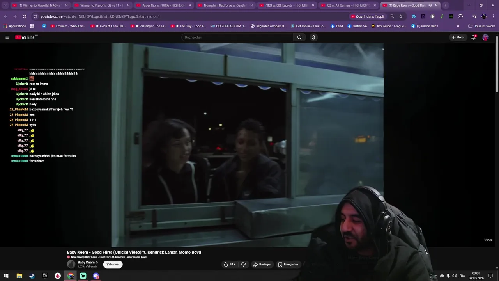499x281 pixels.
Task: Switch to G2 vs All Gamers tab
Action: tap(348, 5)
